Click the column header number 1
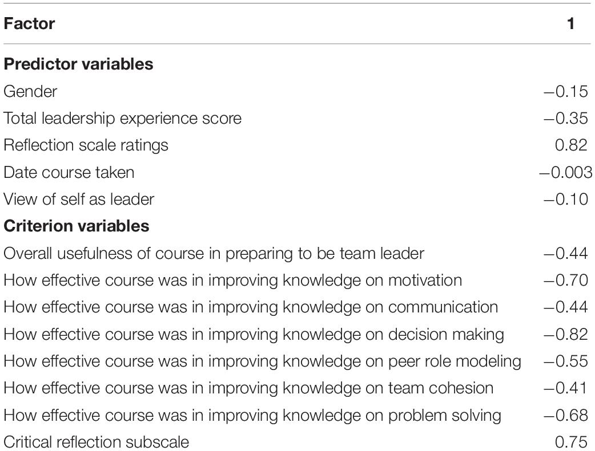This screenshot has height=451, width=595. [x=570, y=23]
